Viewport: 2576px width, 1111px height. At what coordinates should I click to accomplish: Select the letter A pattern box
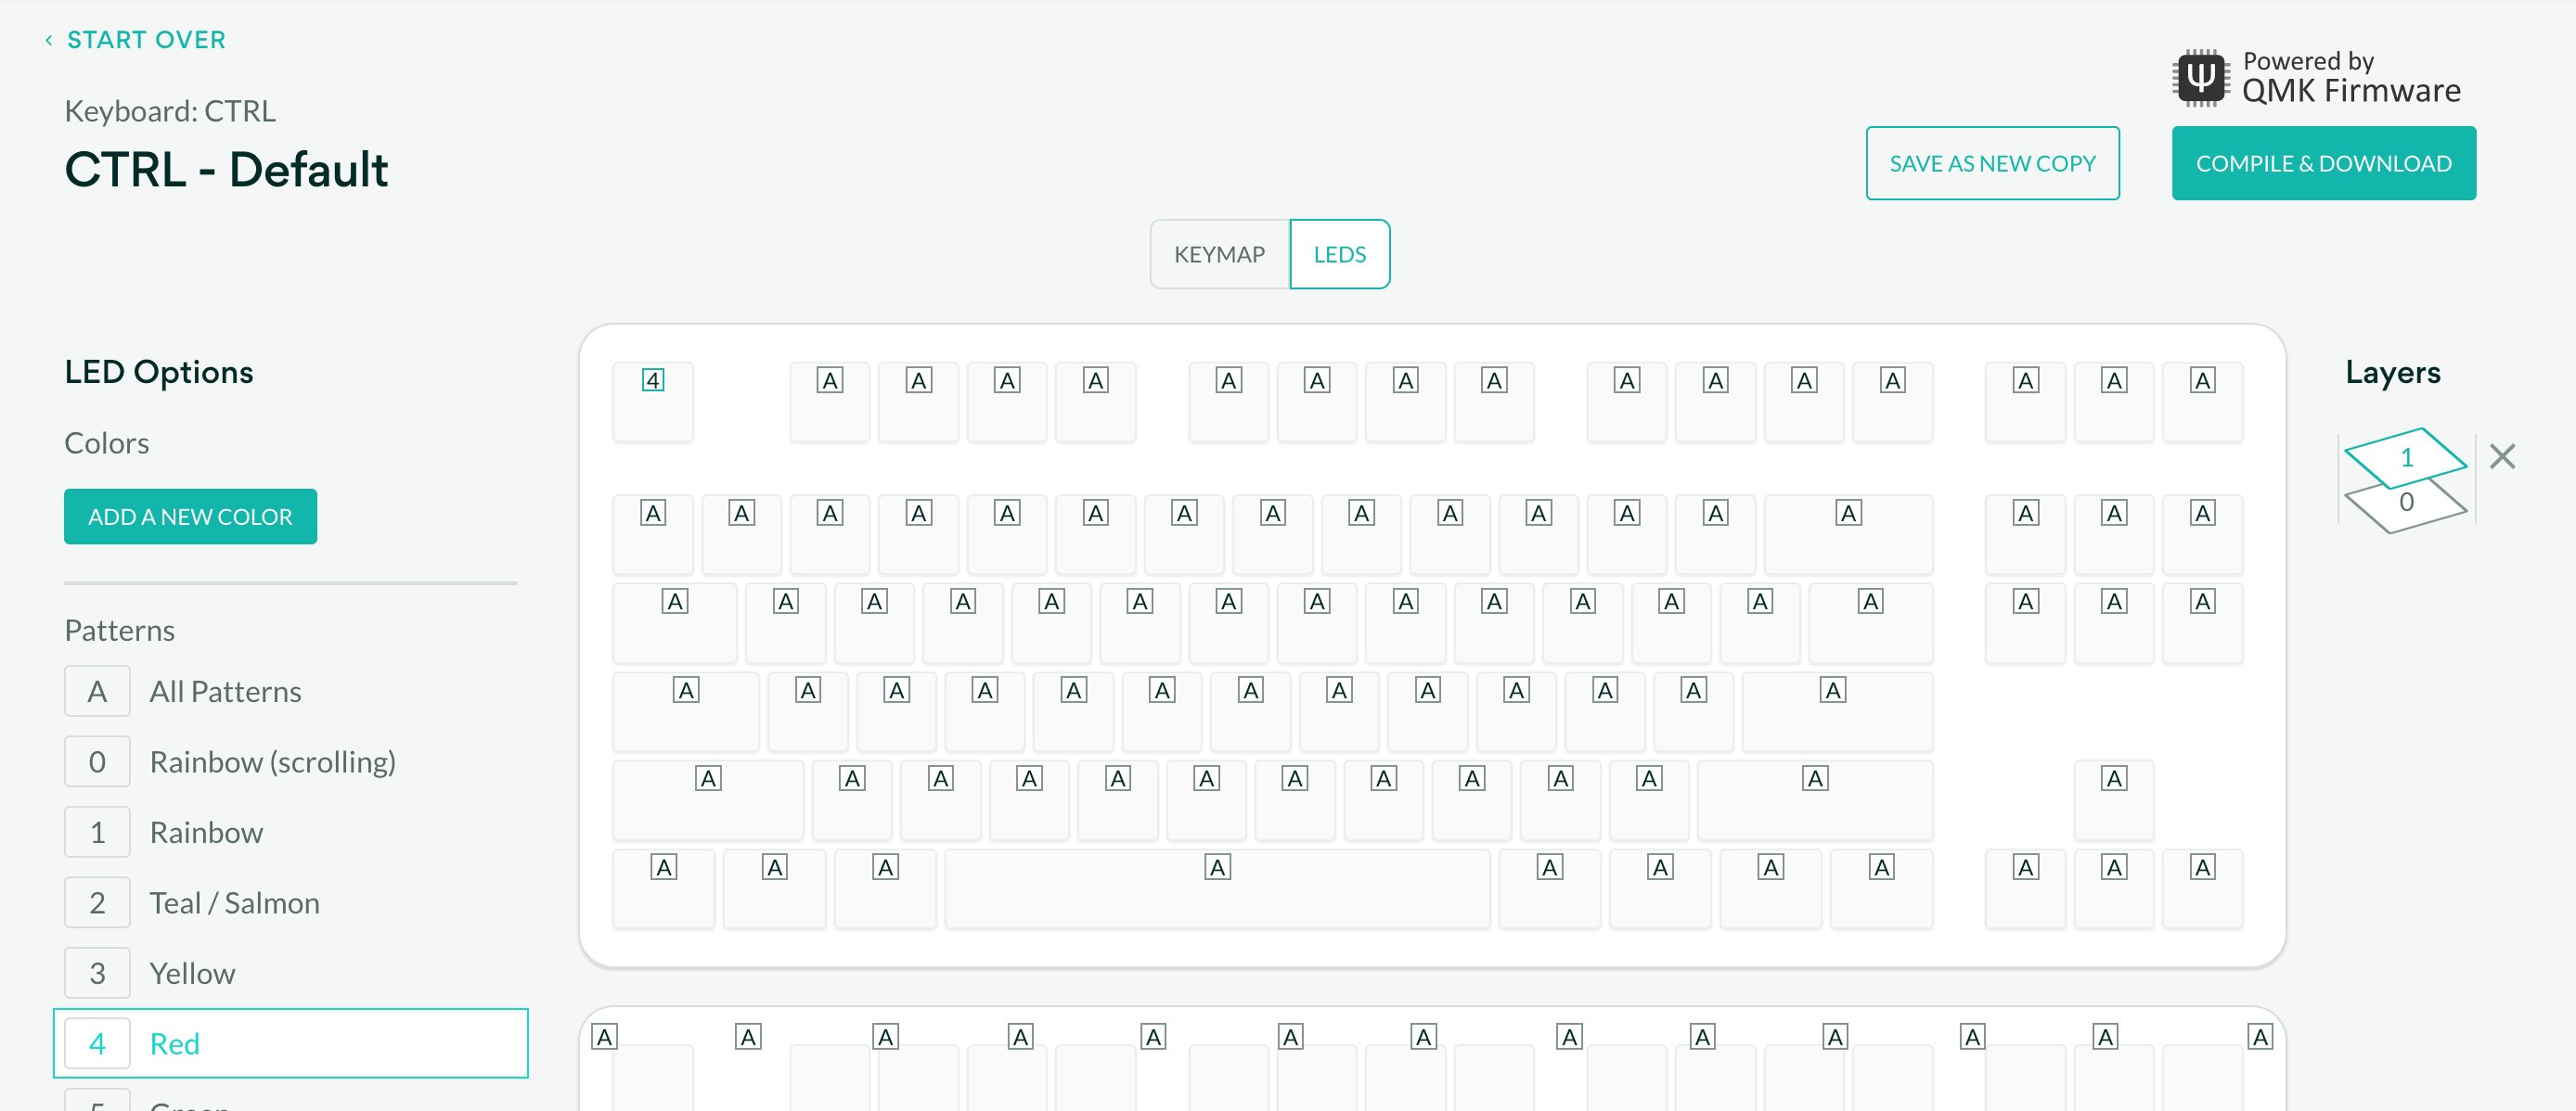tap(97, 692)
